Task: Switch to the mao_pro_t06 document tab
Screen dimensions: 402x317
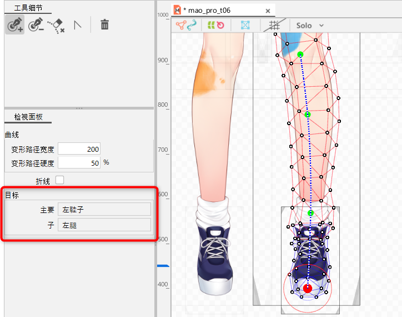Action: (x=206, y=10)
